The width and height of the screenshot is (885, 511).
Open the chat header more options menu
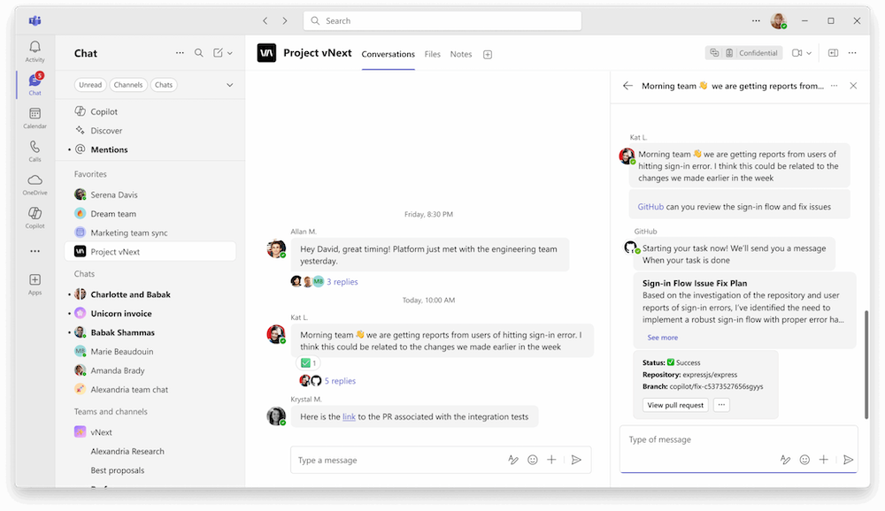click(851, 52)
